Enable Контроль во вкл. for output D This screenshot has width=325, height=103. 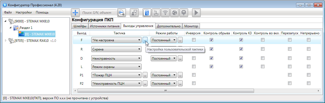[263, 58]
